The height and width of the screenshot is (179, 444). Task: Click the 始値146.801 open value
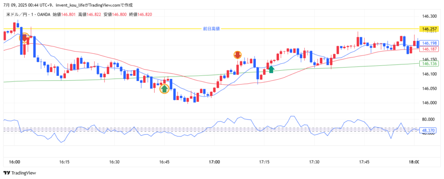pyautogui.click(x=64, y=14)
